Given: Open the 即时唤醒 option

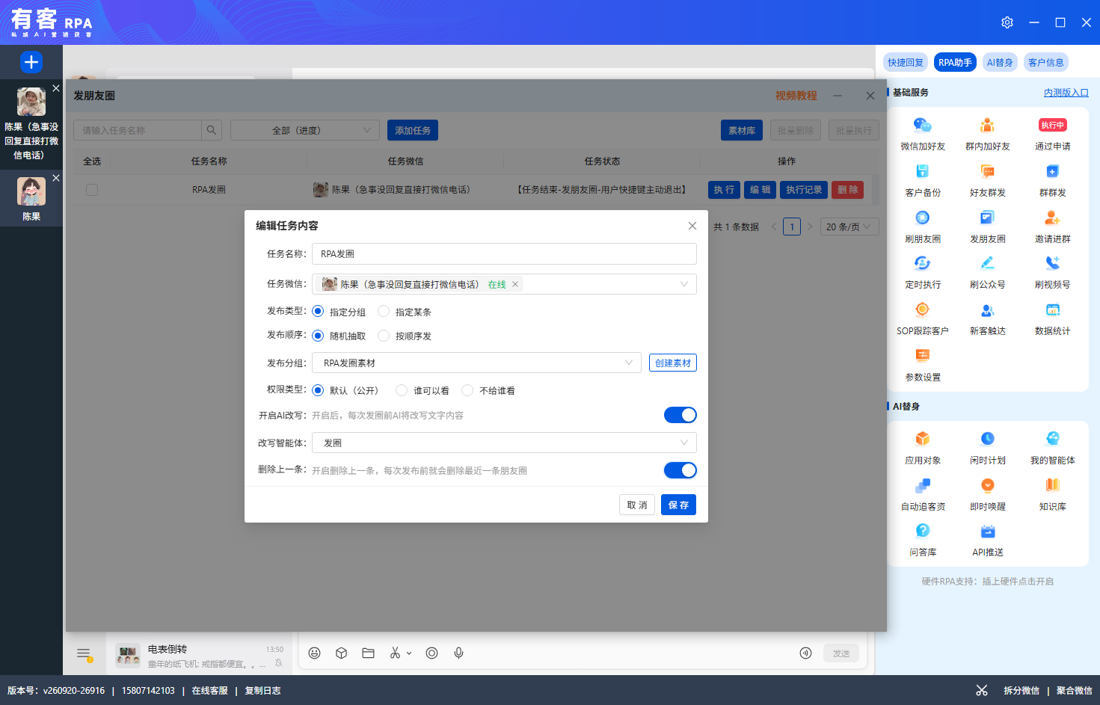Looking at the screenshot, I should coord(988,494).
